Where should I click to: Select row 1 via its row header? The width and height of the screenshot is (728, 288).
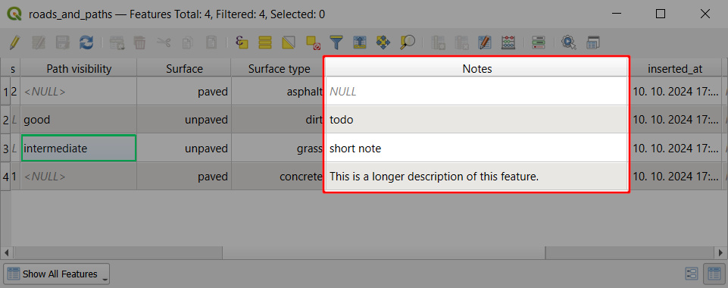[x=5, y=92]
